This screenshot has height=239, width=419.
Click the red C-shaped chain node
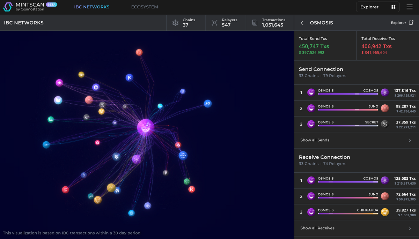(x=65, y=190)
